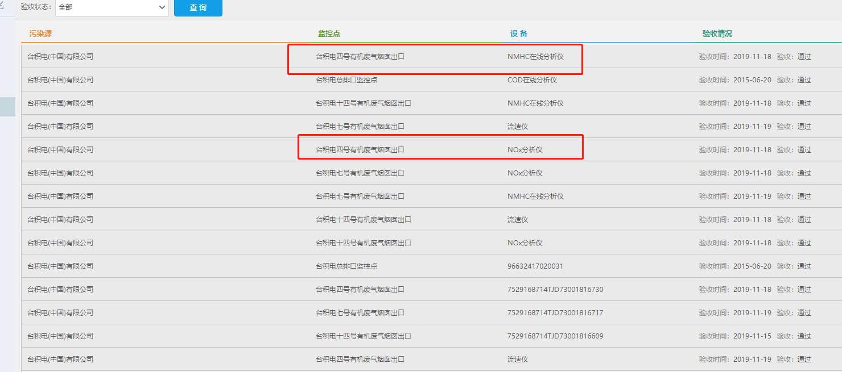Click acceptance info 2015-06-20 in the COD在线分析仪 row
Viewport: 842px width, 372px height.
click(x=755, y=80)
